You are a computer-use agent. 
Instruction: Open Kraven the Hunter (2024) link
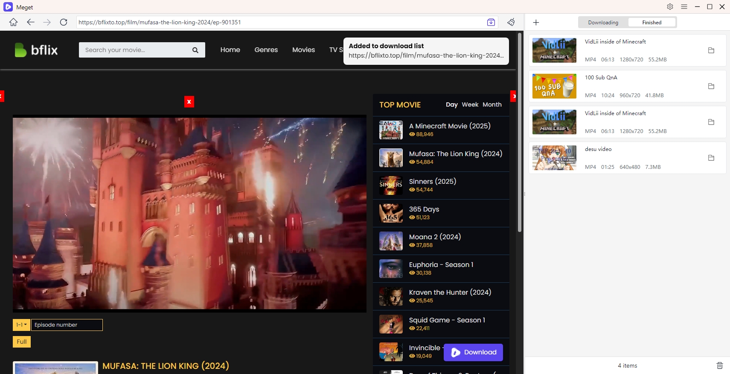pyautogui.click(x=450, y=293)
